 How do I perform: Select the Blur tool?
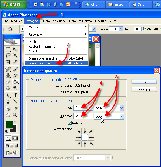(x=8, y=88)
